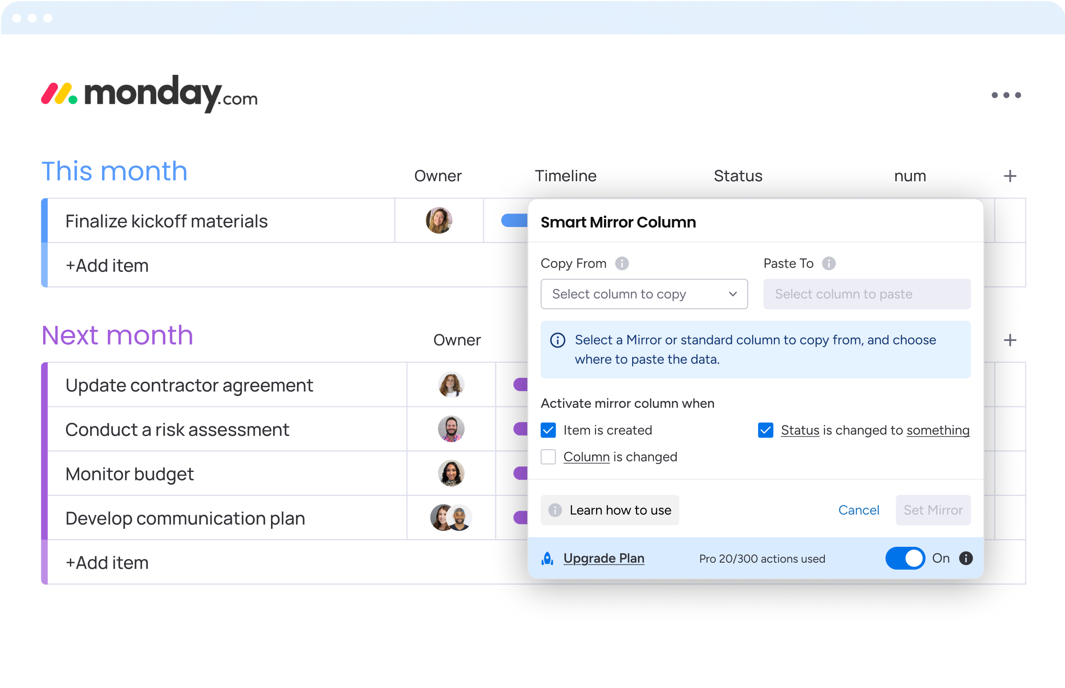
Task: Click the Paste To info icon
Action: point(829,263)
